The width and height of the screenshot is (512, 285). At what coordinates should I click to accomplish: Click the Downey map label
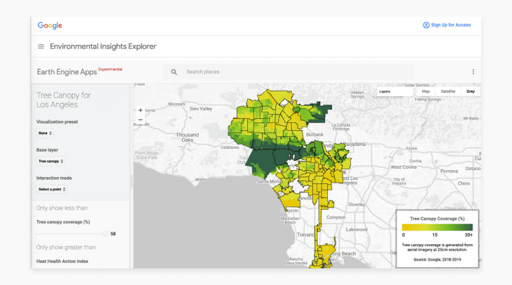(356, 204)
